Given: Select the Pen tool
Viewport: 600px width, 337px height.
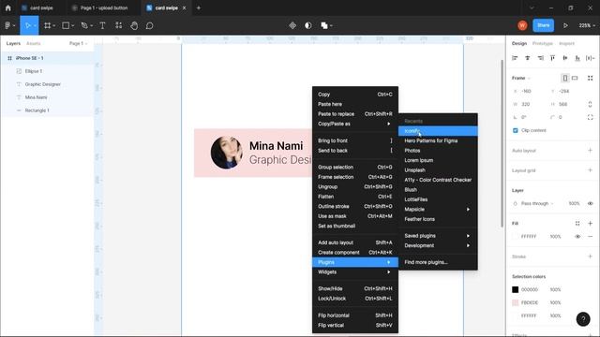Looking at the screenshot, I should point(84,25).
